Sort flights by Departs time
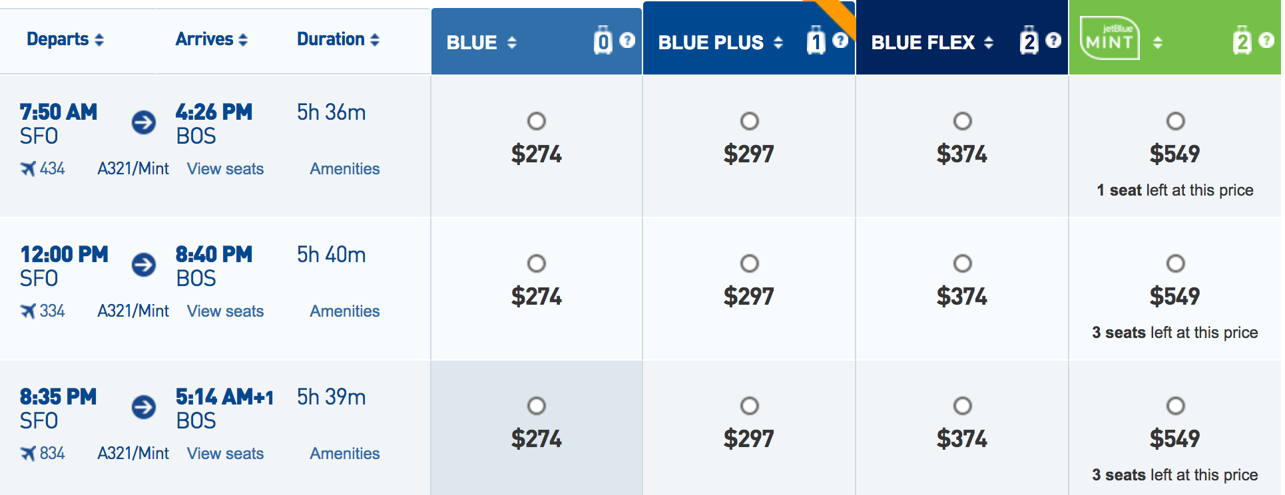The height and width of the screenshot is (495, 1285). pyautogui.click(x=65, y=39)
